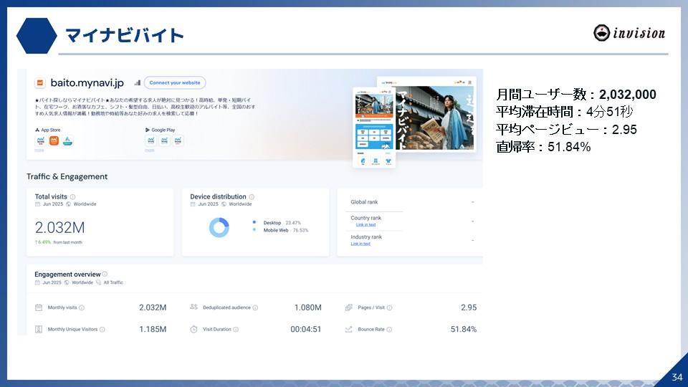This screenshot has width=688, height=387.
Task: Click the 月間ユーザー数 summary line
Action: (576, 95)
